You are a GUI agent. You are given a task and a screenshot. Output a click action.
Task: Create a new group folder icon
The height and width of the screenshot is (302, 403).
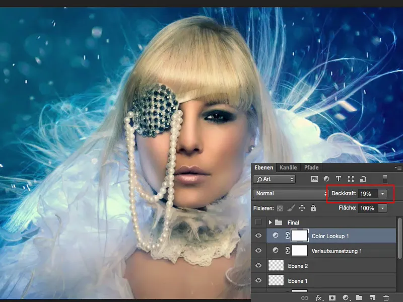click(359, 297)
